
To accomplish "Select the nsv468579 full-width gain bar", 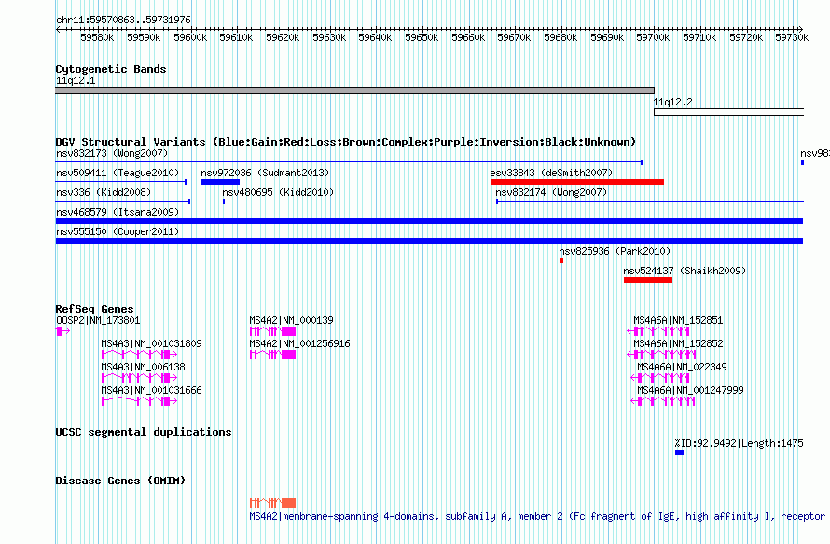I will [x=429, y=221].
